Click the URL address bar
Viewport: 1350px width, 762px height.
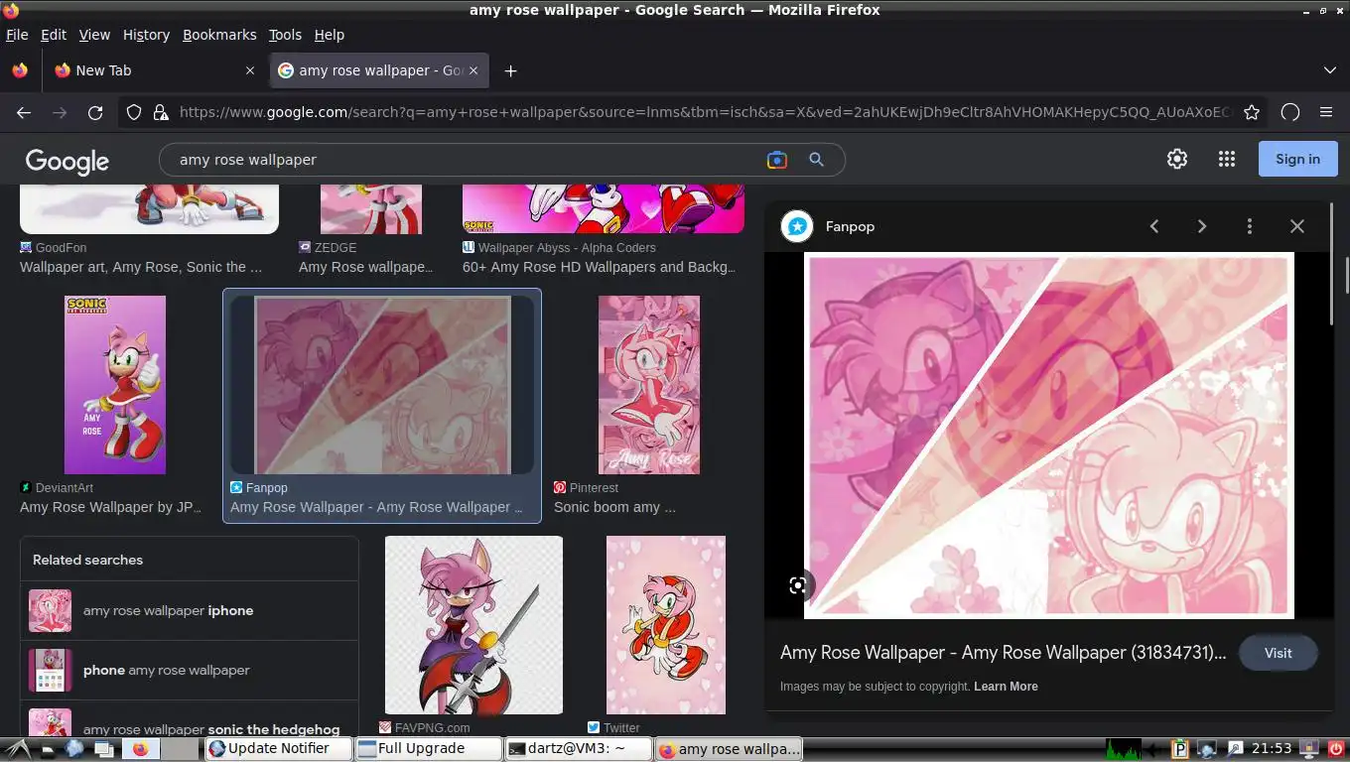click(x=705, y=112)
